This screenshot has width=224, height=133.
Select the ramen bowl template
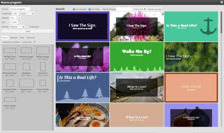pyautogui.click(x=83, y=115)
